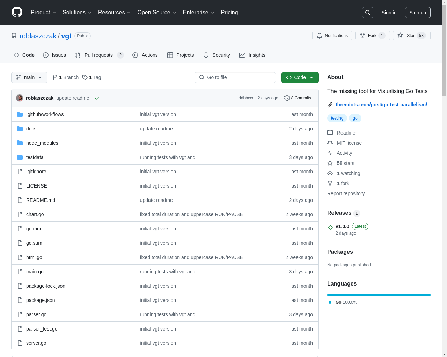Click the Star icon
Screen dimensions: 447x357
coord(400,35)
